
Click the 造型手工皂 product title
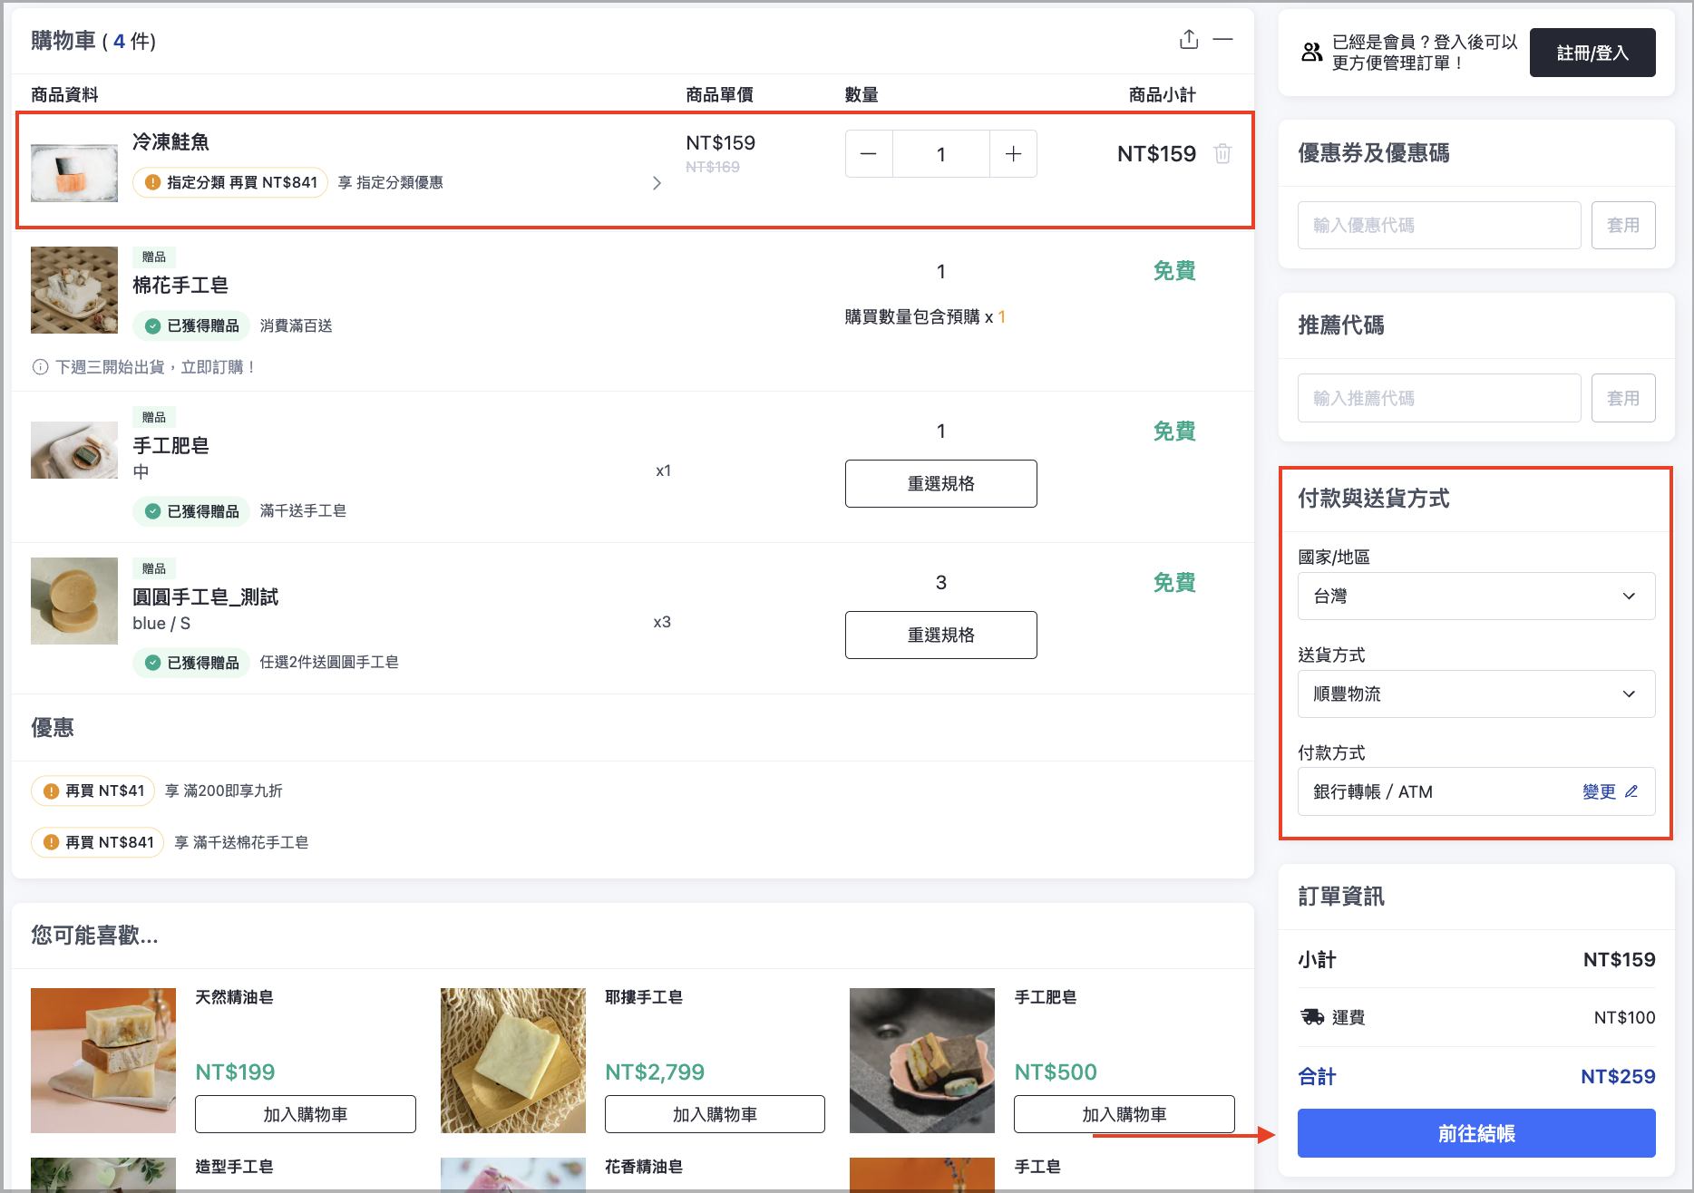234,1167
